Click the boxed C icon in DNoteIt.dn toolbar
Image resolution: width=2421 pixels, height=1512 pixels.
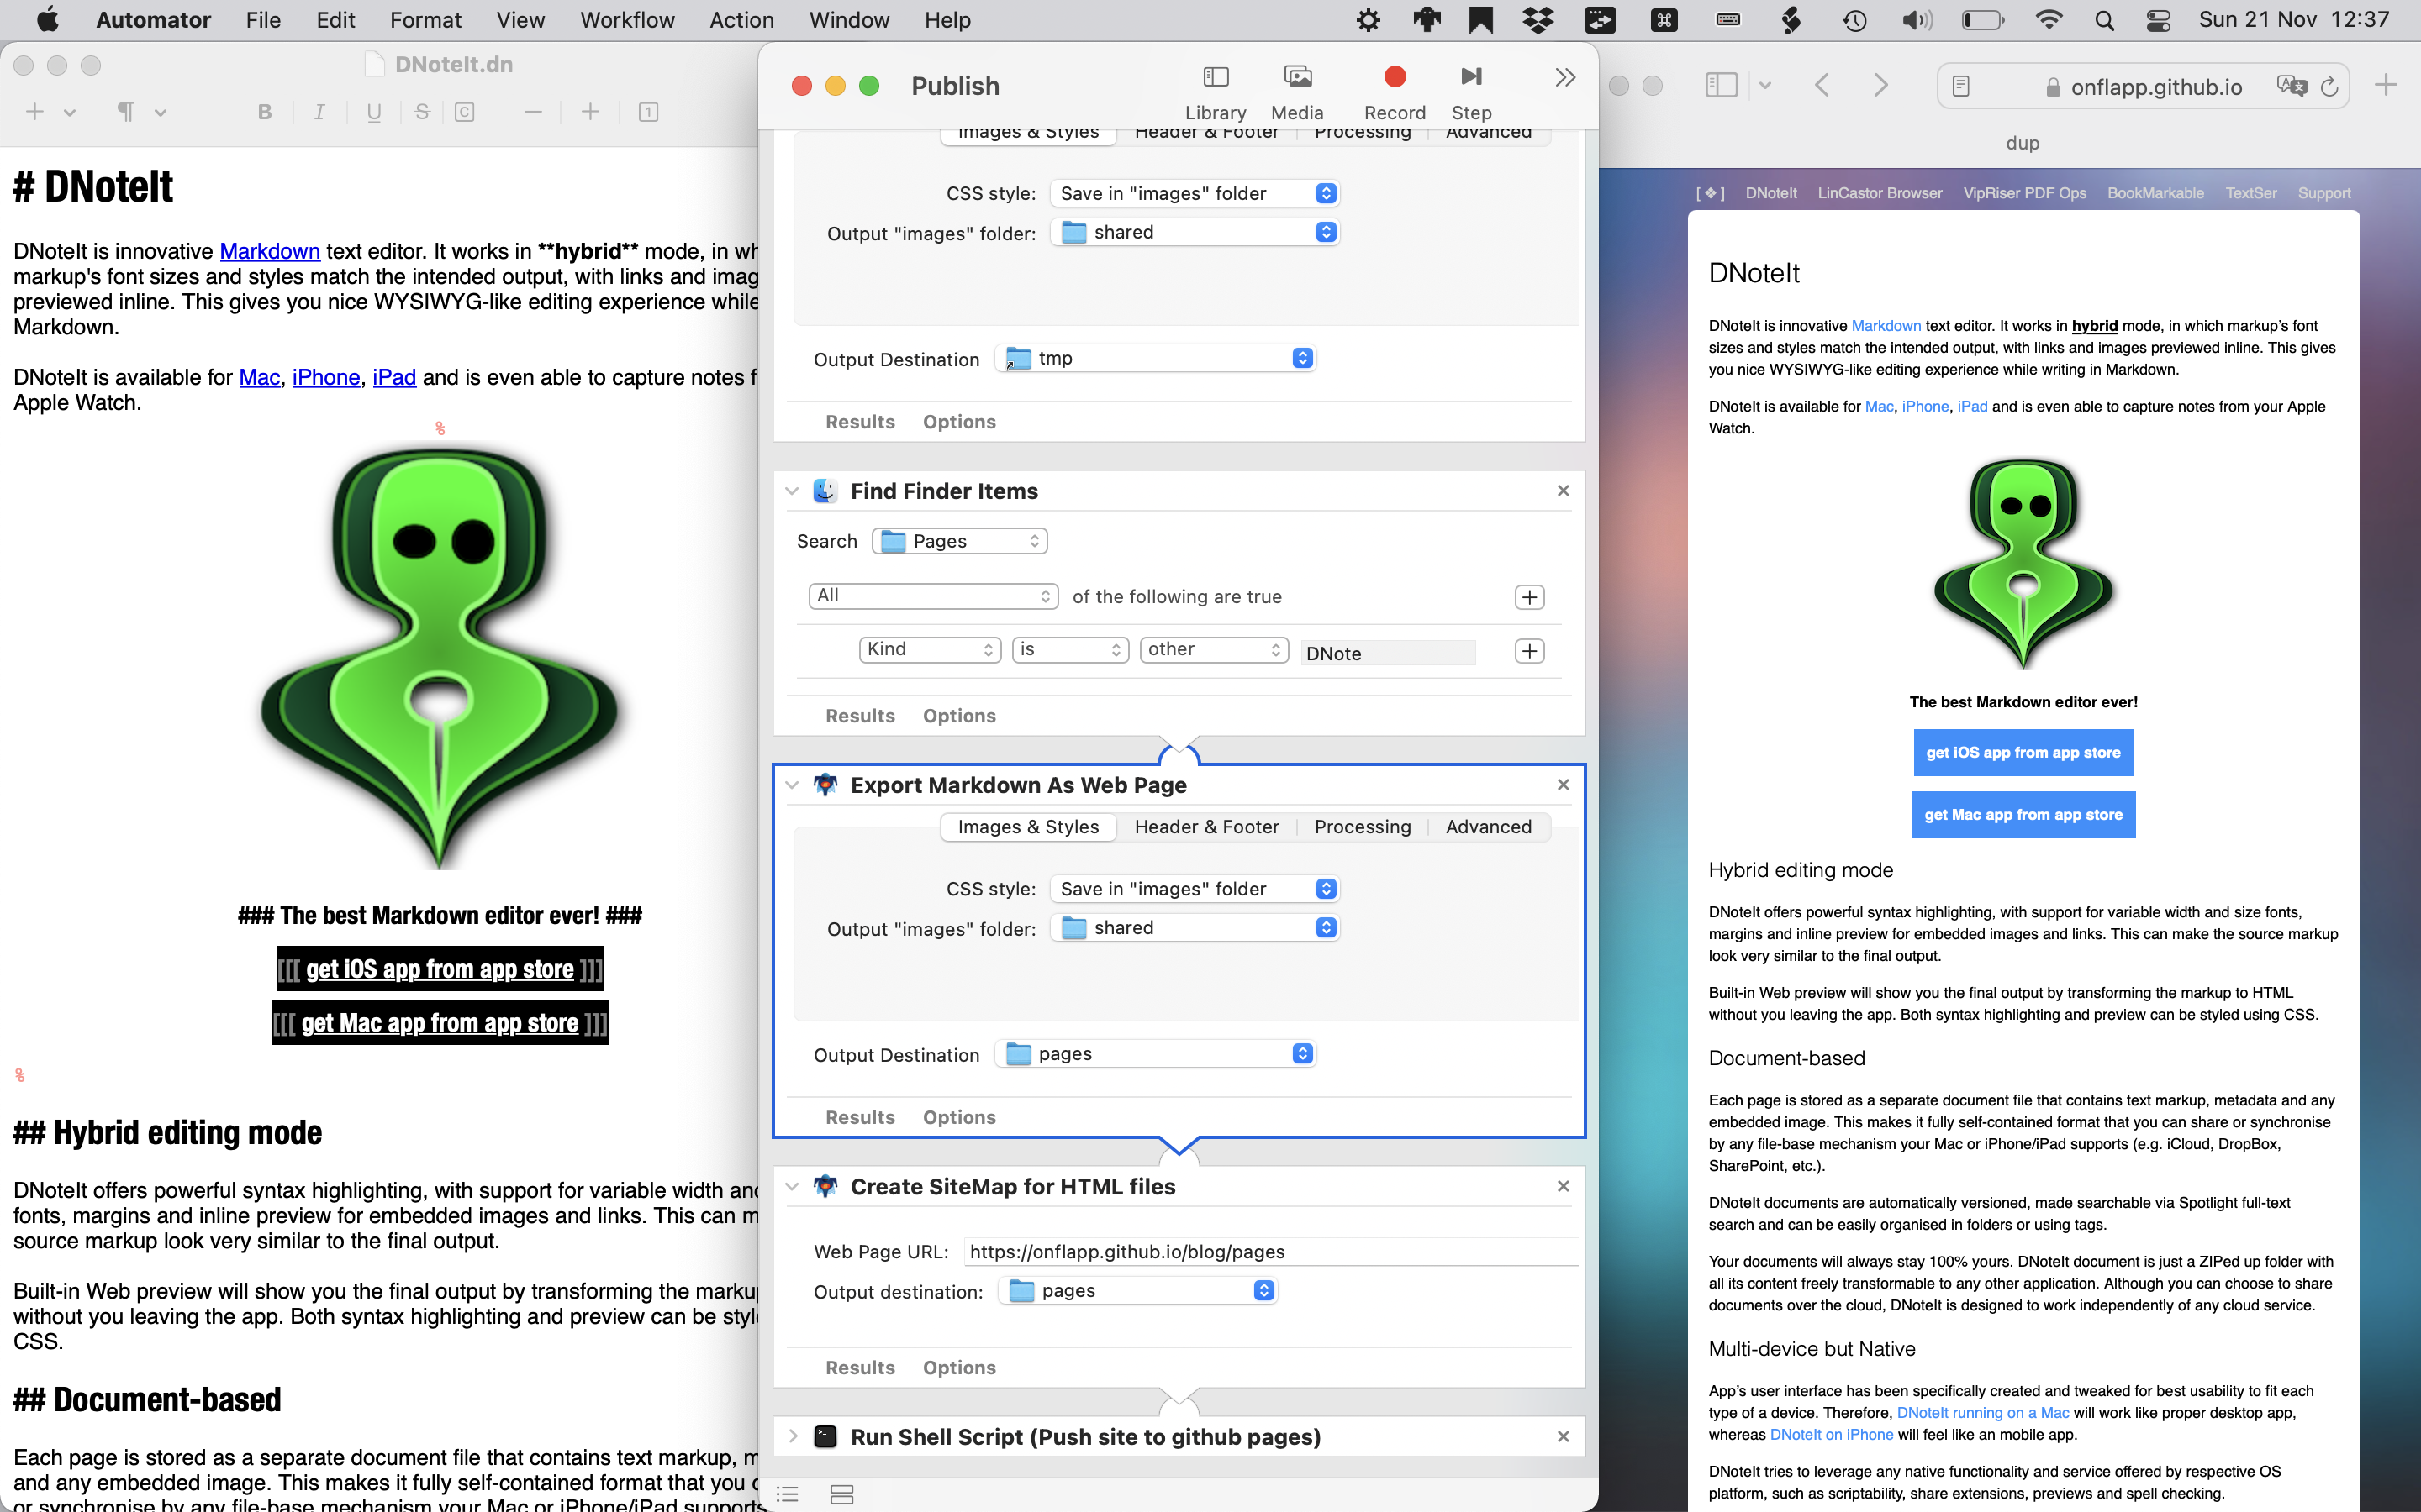click(464, 112)
